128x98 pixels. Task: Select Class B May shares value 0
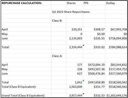click(x=81, y=34)
